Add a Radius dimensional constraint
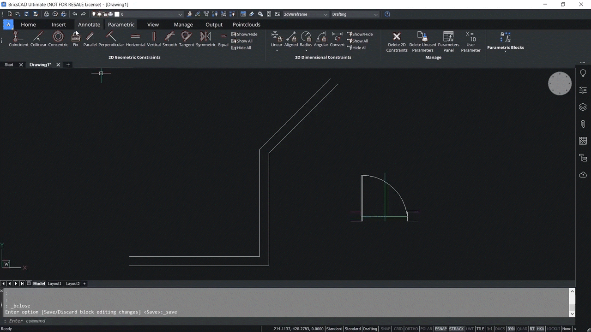The width and height of the screenshot is (591, 332). coord(306,38)
